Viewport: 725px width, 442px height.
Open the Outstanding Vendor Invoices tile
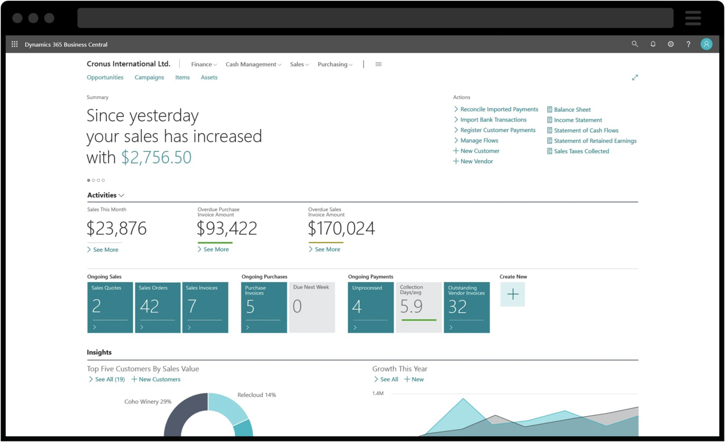466,307
